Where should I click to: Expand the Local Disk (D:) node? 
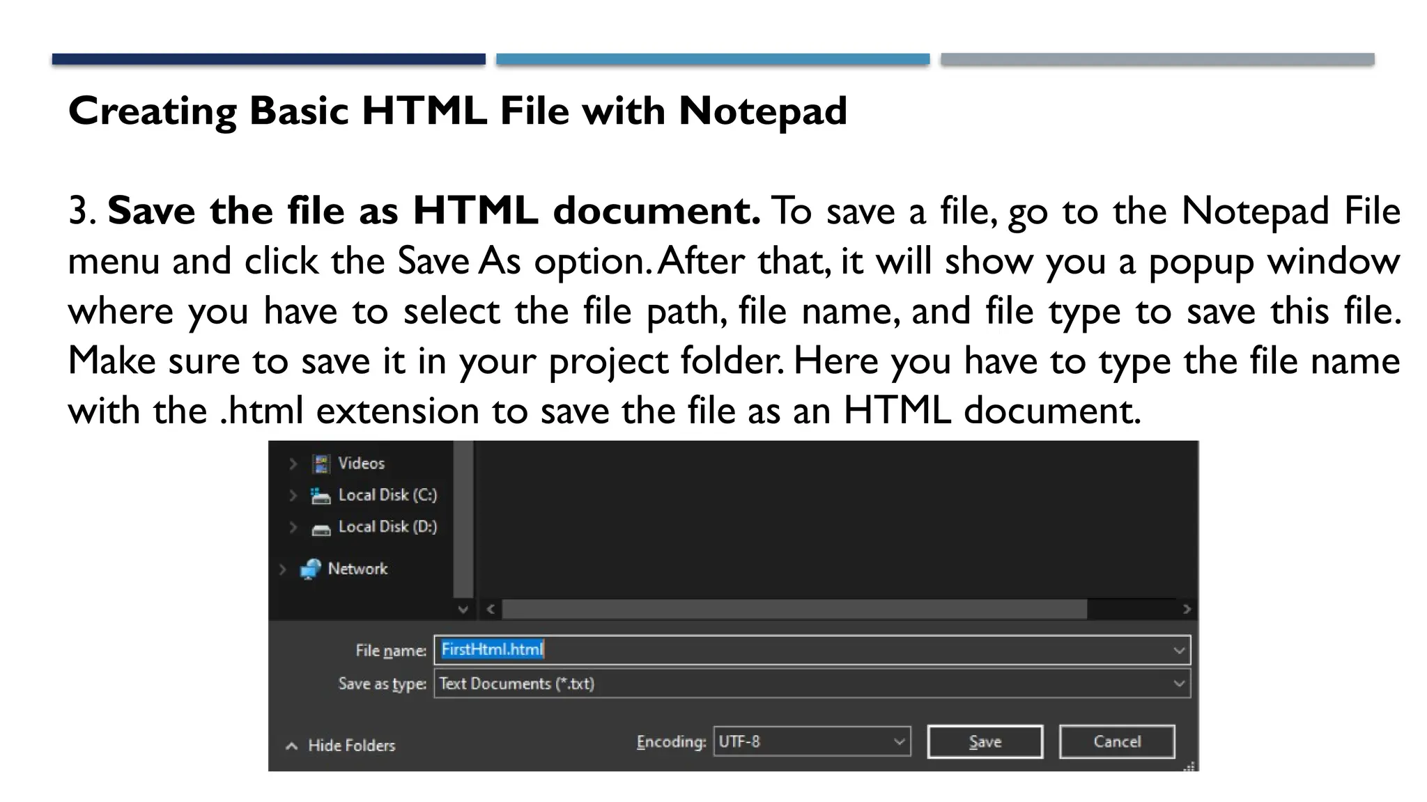point(293,527)
